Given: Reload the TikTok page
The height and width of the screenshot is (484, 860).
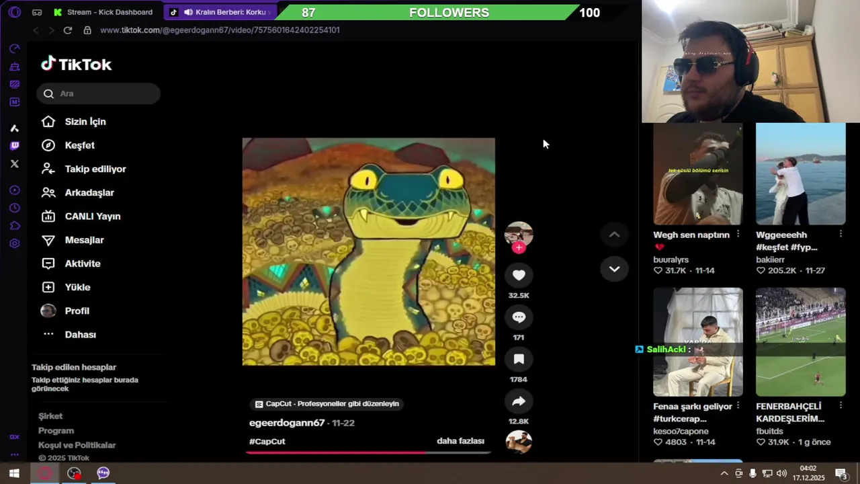Looking at the screenshot, I should pos(68,30).
